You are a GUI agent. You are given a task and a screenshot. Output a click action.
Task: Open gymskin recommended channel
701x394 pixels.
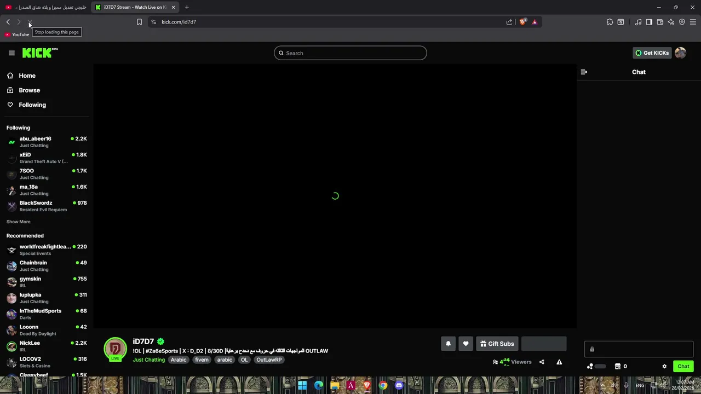(47, 282)
